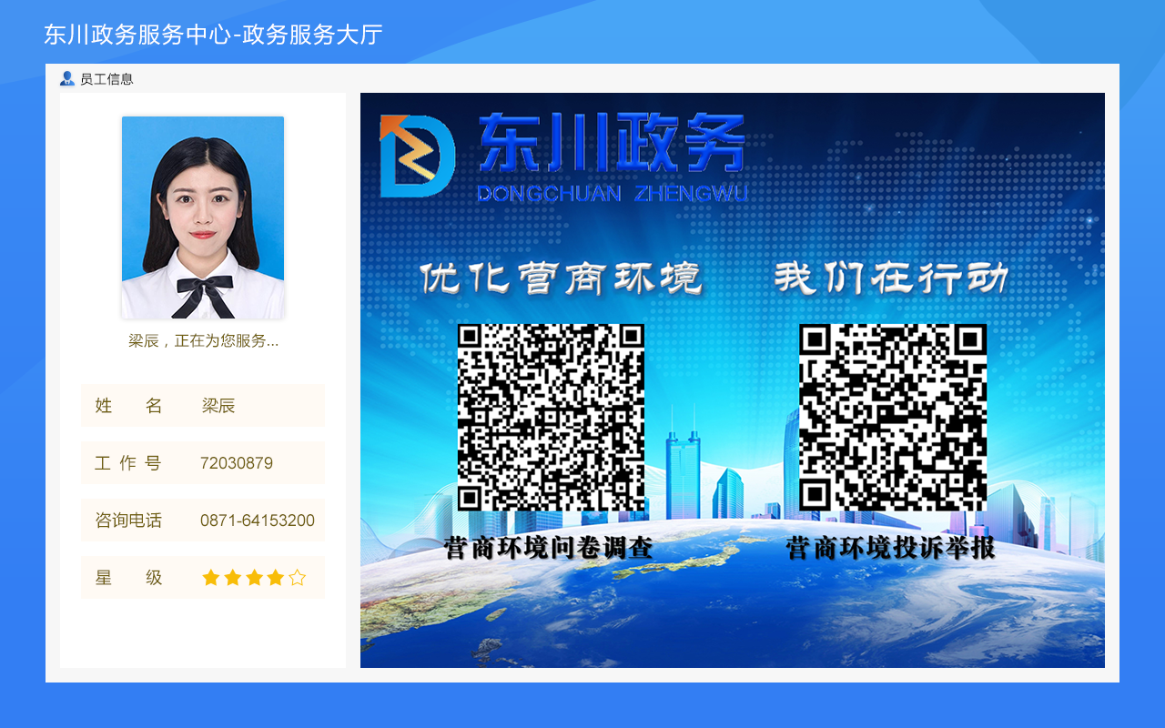Click the 优化营商环境 slogan text
The height and width of the screenshot is (728, 1165).
click(562, 278)
